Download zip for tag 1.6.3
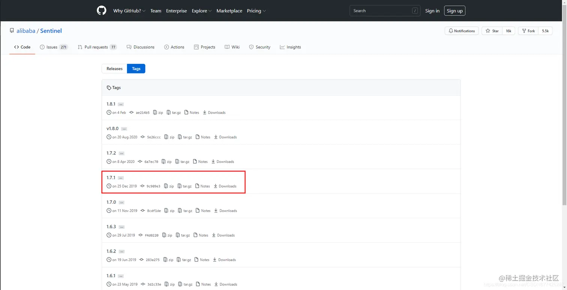The width and height of the screenshot is (567, 290). point(167,235)
